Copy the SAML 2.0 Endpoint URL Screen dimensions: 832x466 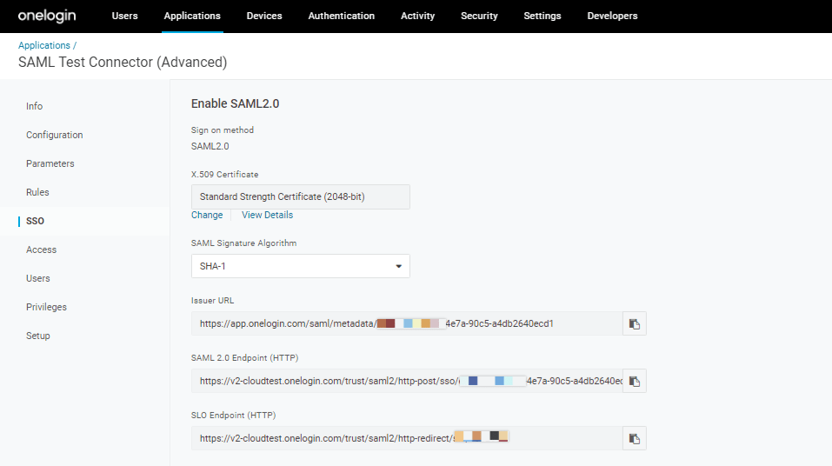pyautogui.click(x=634, y=381)
